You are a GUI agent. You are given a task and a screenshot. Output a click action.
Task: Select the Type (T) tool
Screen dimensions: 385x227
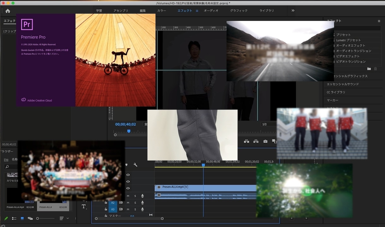84,206
